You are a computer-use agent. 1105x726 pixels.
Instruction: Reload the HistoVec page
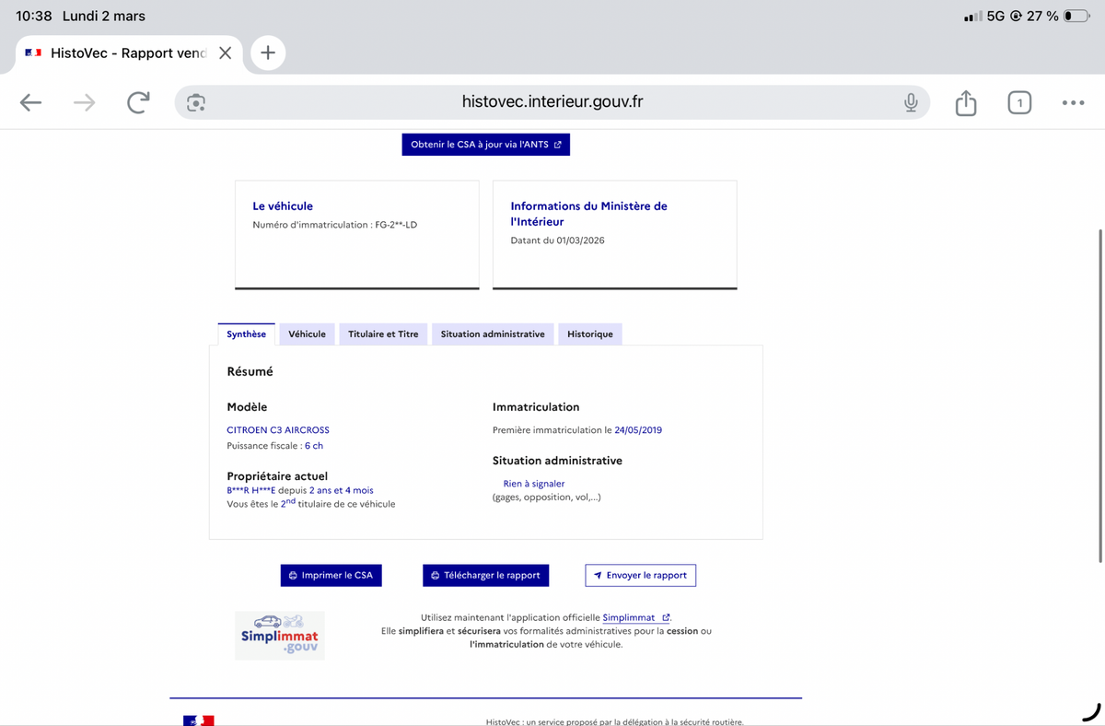tap(138, 103)
